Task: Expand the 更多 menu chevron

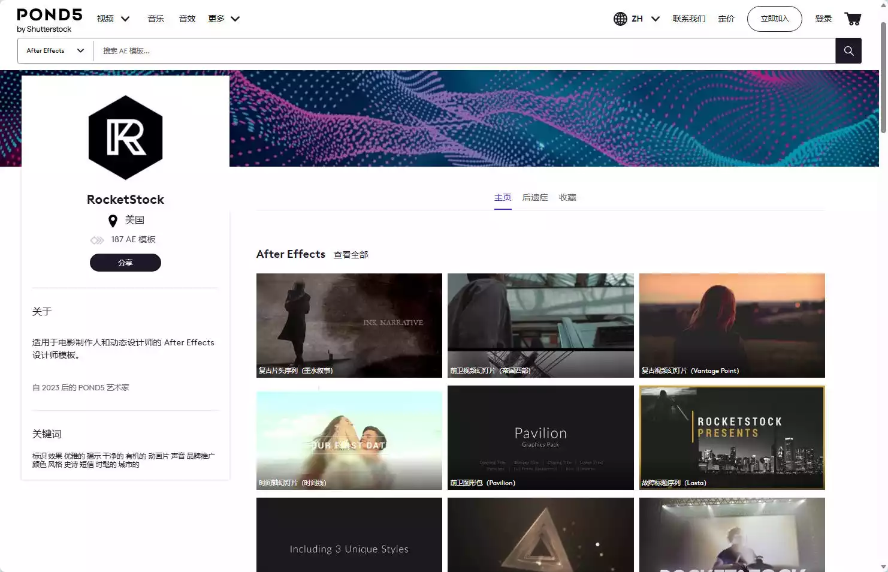Action: coord(235,19)
